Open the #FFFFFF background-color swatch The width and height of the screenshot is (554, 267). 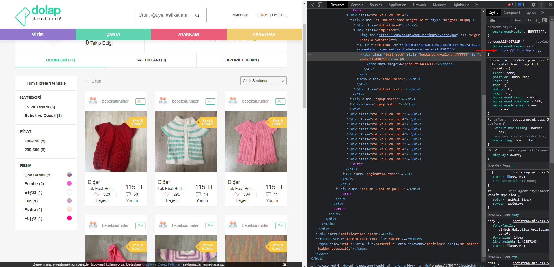point(529,31)
